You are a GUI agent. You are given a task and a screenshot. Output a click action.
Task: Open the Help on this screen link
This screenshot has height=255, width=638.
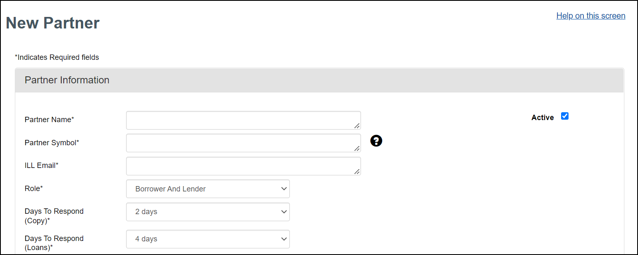[x=591, y=16]
